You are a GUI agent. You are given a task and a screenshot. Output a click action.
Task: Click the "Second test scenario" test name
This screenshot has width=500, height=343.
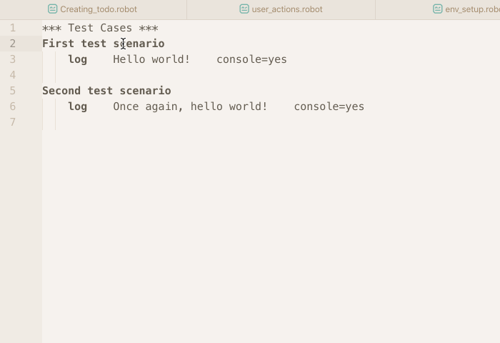pyautogui.click(x=106, y=91)
